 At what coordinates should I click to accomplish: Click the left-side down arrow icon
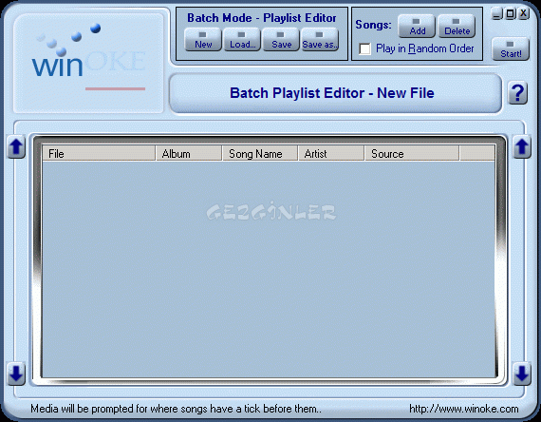[x=16, y=374]
